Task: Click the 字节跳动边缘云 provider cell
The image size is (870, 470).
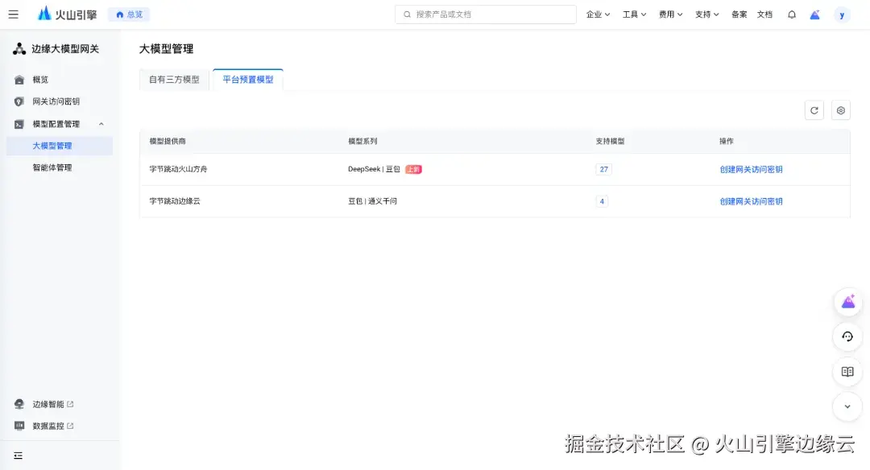Action: tap(175, 201)
